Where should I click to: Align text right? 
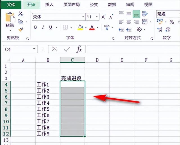tap(136, 22)
